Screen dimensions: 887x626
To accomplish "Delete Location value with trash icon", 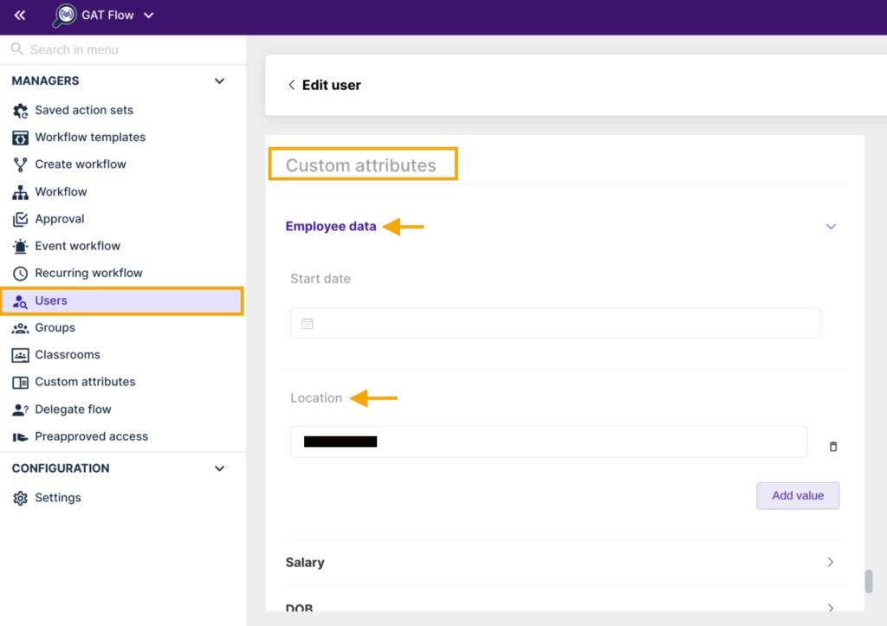I will 833,447.
